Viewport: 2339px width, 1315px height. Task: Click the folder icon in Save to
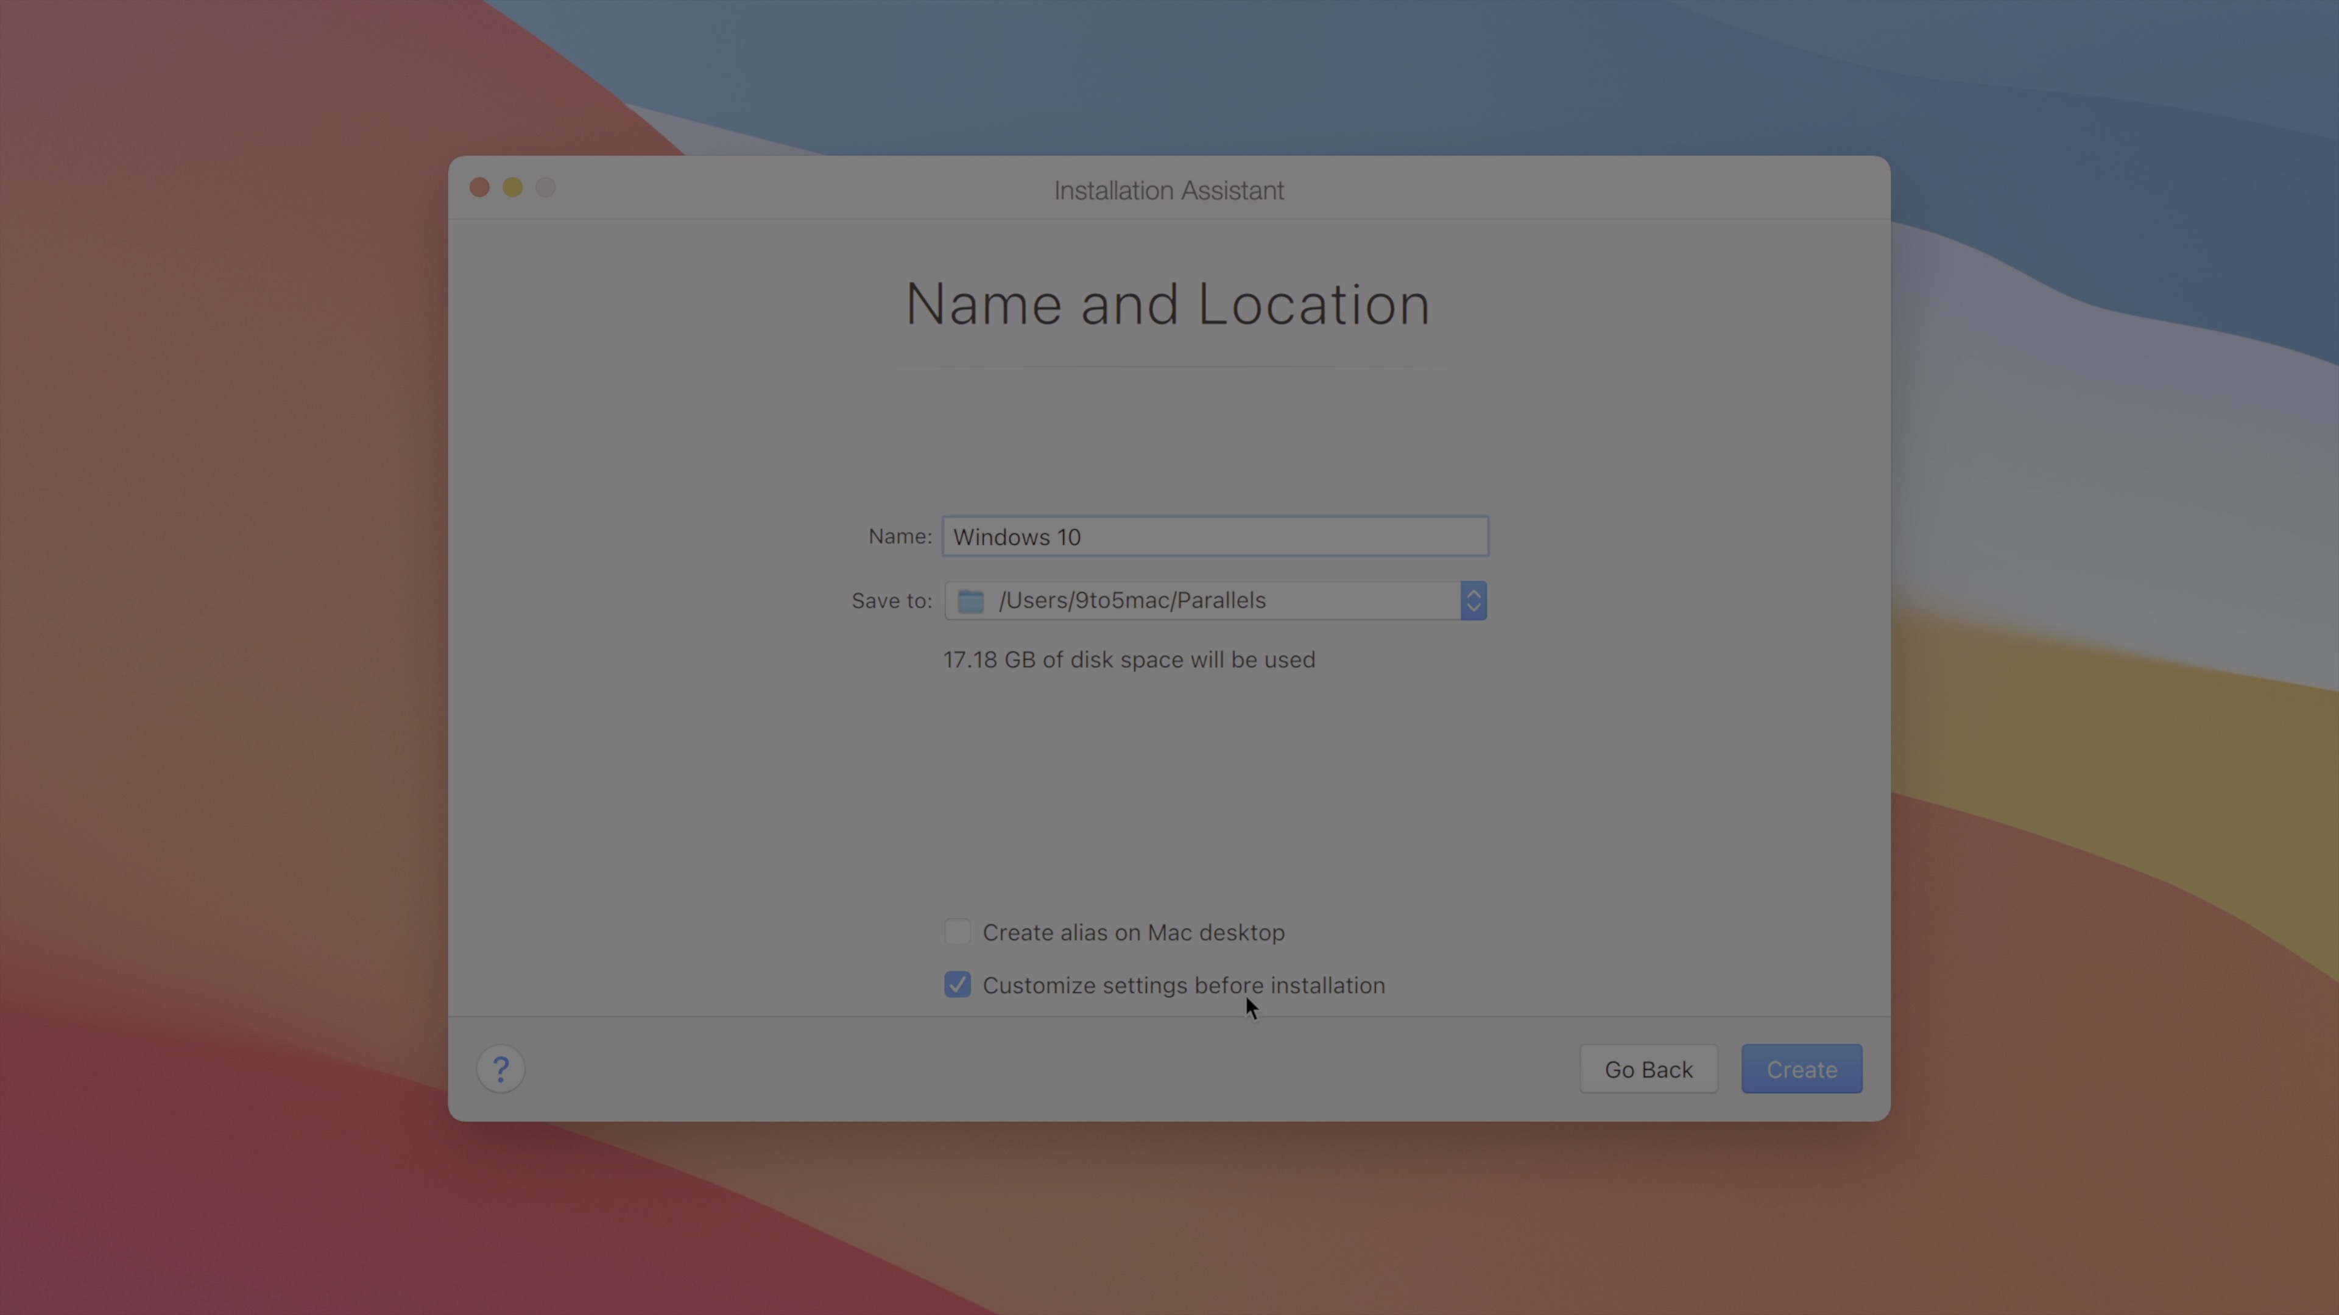click(971, 601)
